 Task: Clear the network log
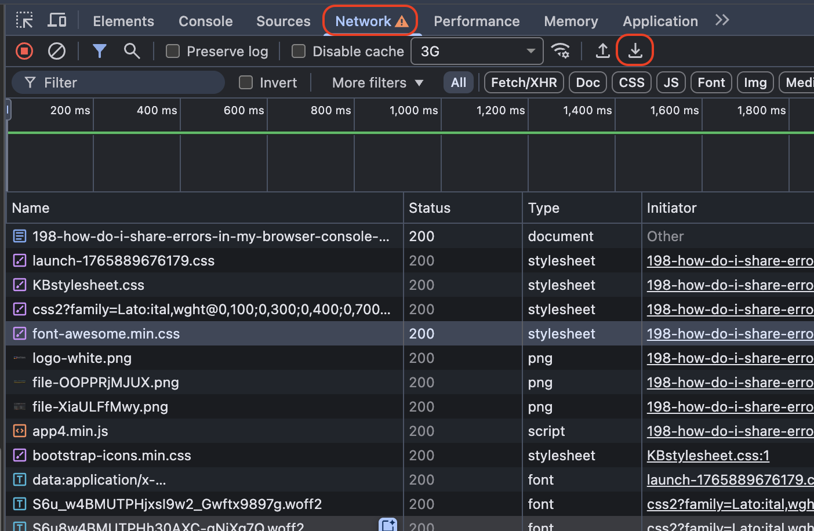tap(57, 52)
